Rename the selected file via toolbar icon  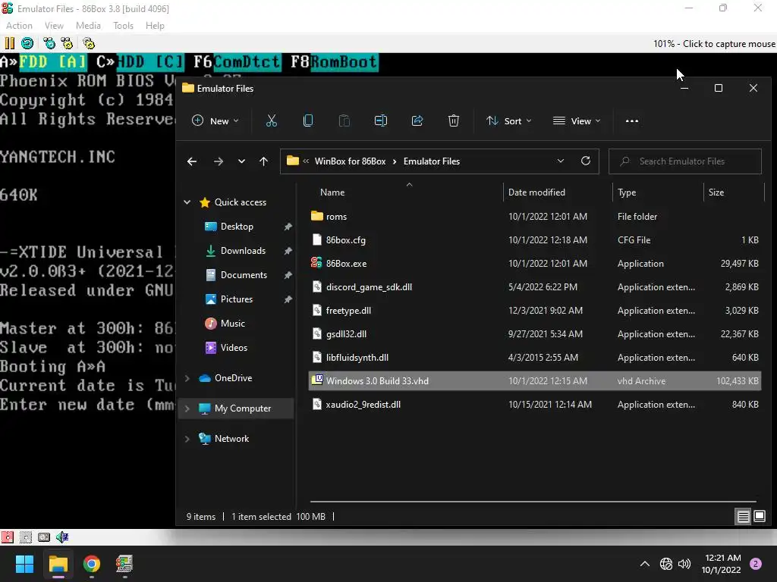[x=381, y=120]
